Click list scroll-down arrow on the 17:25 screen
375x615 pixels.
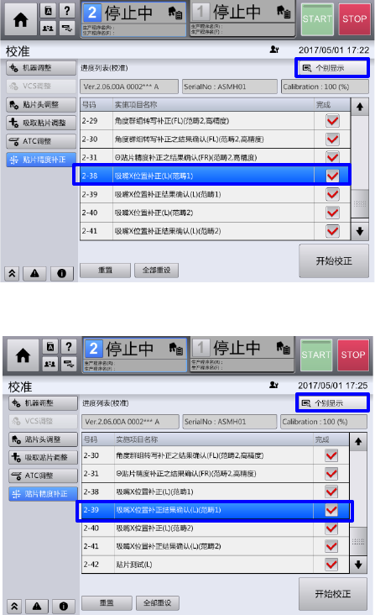pyautogui.click(x=358, y=565)
